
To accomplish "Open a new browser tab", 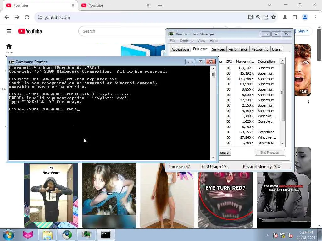I will click(x=160, y=5).
